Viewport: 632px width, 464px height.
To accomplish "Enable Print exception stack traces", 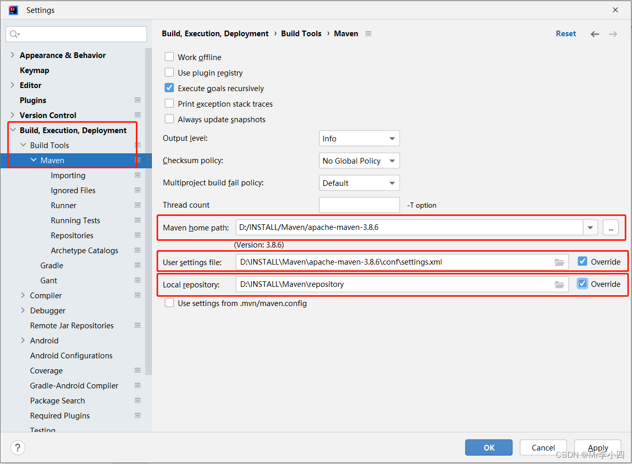I will coord(169,104).
